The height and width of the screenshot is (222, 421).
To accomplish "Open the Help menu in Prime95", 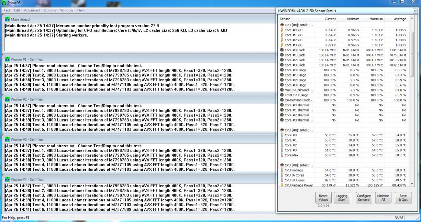I will 81,10.
